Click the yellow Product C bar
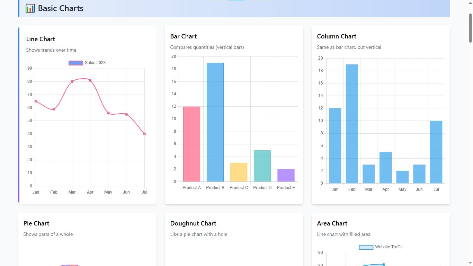This screenshot has height=266, width=473. pos(239,172)
